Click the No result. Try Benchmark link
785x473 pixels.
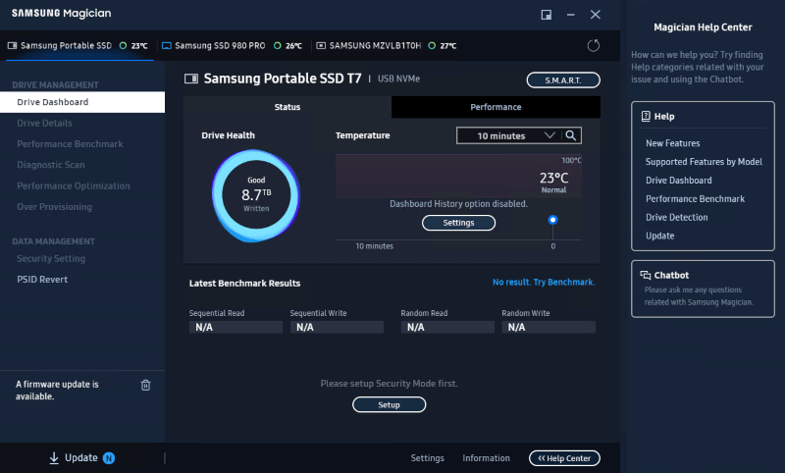pos(544,283)
